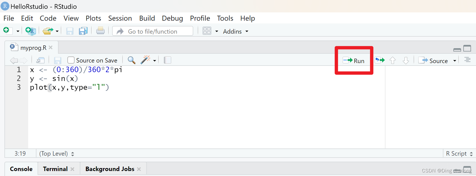
Task: Close the Background Jobs tab
Action: (139, 169)
